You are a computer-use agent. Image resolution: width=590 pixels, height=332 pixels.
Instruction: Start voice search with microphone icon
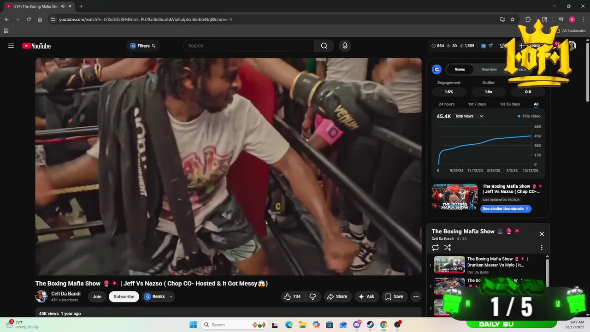tap(345, 46)
